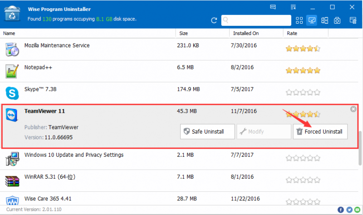Open the green email icon in status bar
Screen dimensions: 363x215
(358, 210)
